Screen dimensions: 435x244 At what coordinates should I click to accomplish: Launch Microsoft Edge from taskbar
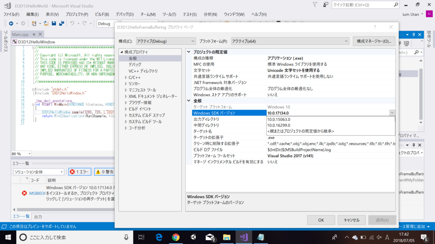(x=159, y=237)
